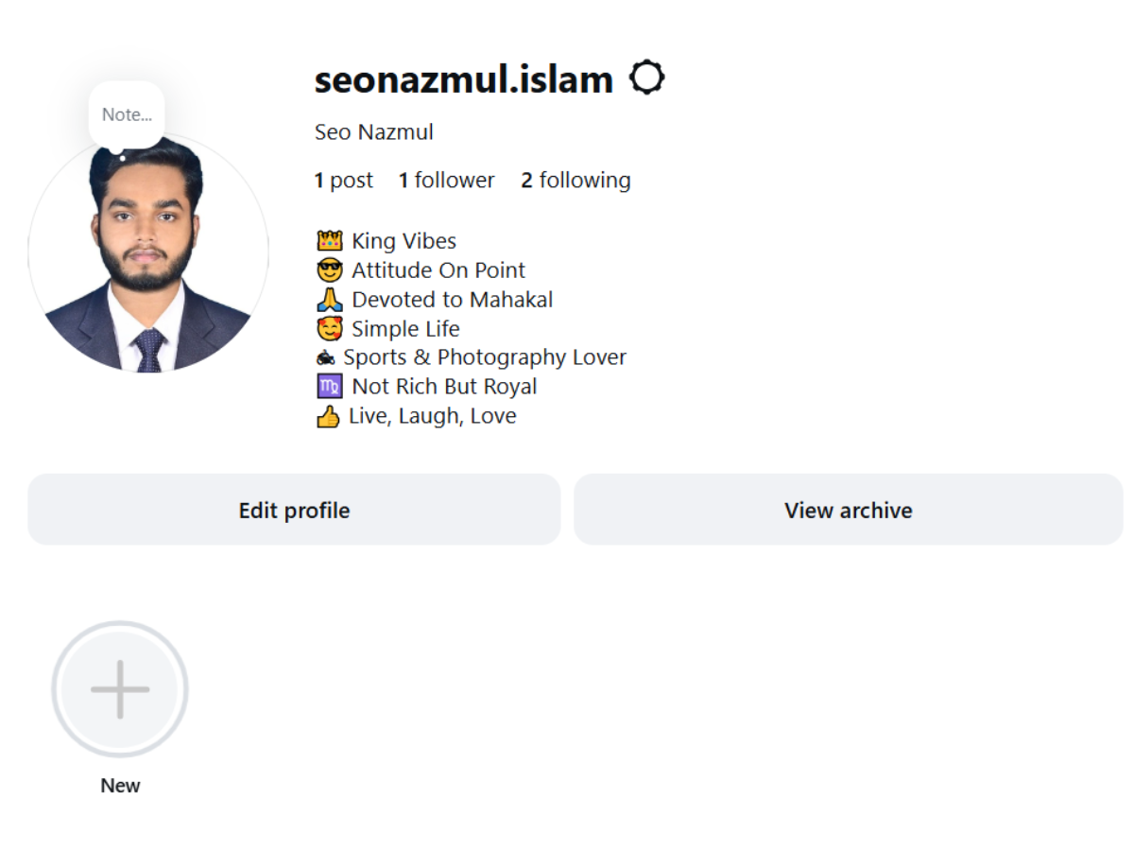Click the sunglasses emoji near Attitude On Point
The height and width of the screenshot is (851, 1134).
click(x=329, y=269)
